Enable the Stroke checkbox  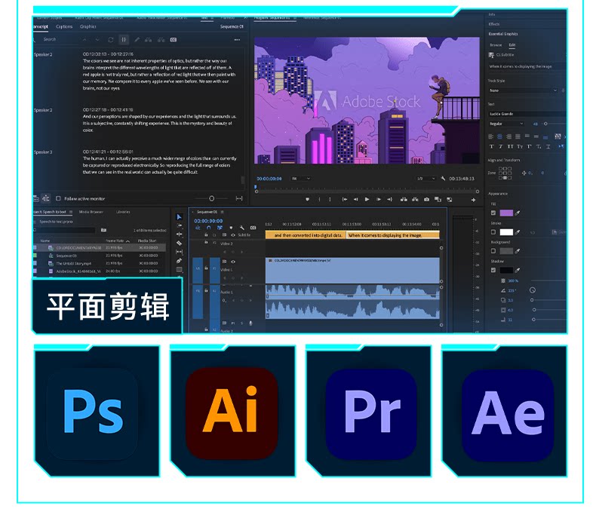pyautogui.click(x=493, y=231)
